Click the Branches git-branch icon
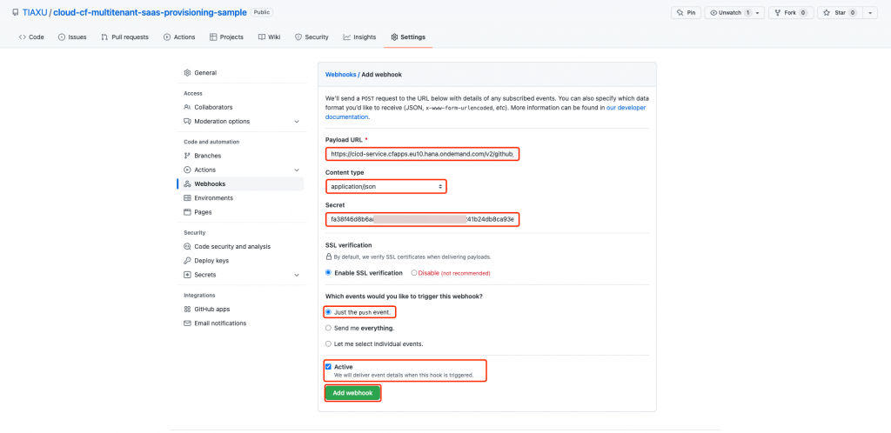This screenshot has height=433, width=891. click(x=188, y=156)
